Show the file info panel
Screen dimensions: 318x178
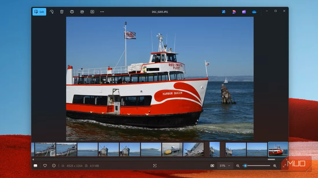54,166
